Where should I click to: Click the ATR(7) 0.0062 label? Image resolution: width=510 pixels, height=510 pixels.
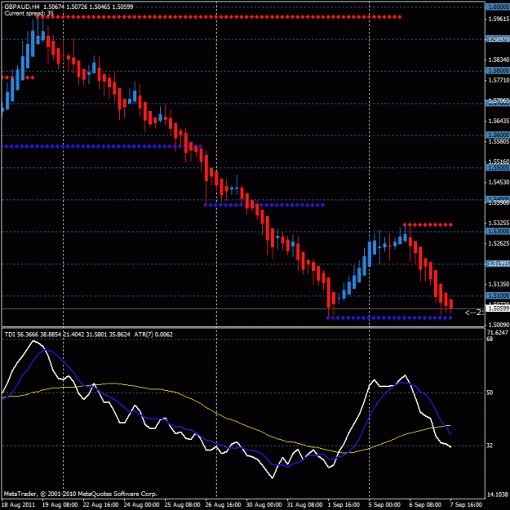tap(153, 335)
